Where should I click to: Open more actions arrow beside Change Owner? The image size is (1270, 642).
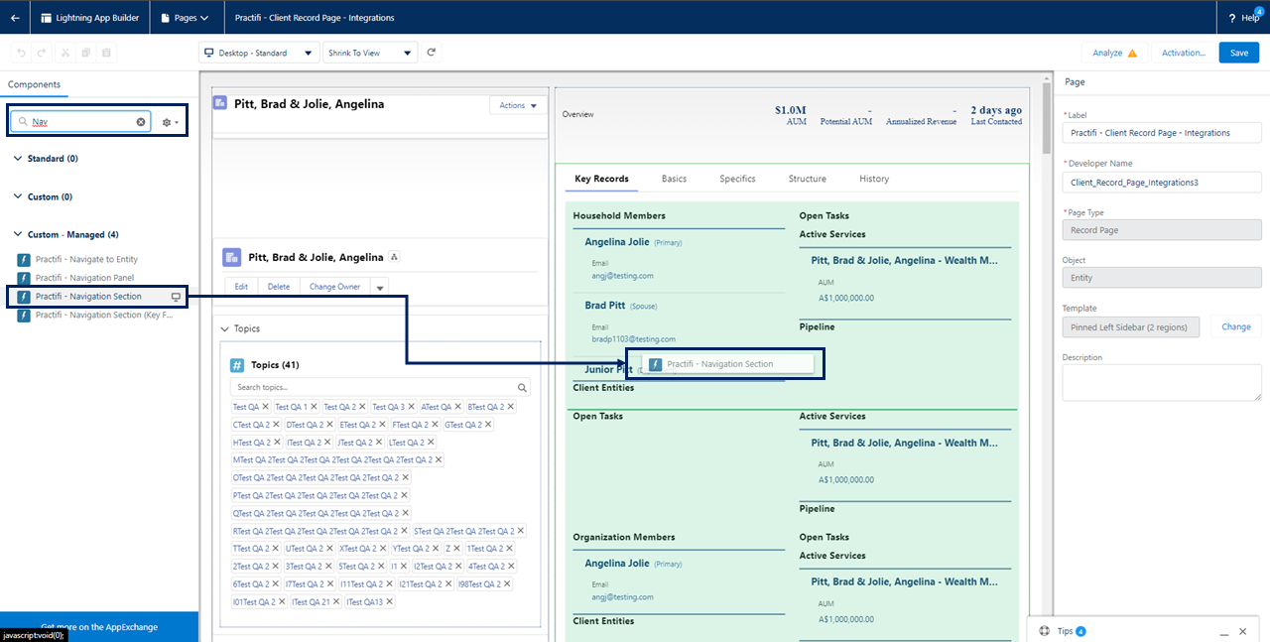coord(378,287)
